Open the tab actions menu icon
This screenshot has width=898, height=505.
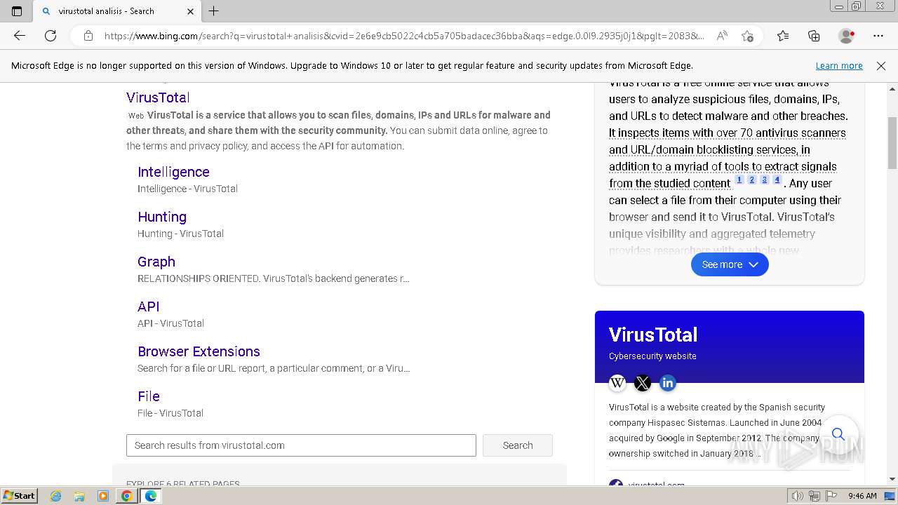tap(17, 11)
